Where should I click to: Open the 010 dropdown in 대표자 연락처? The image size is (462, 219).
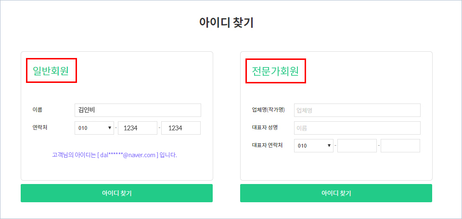[314, 146]
